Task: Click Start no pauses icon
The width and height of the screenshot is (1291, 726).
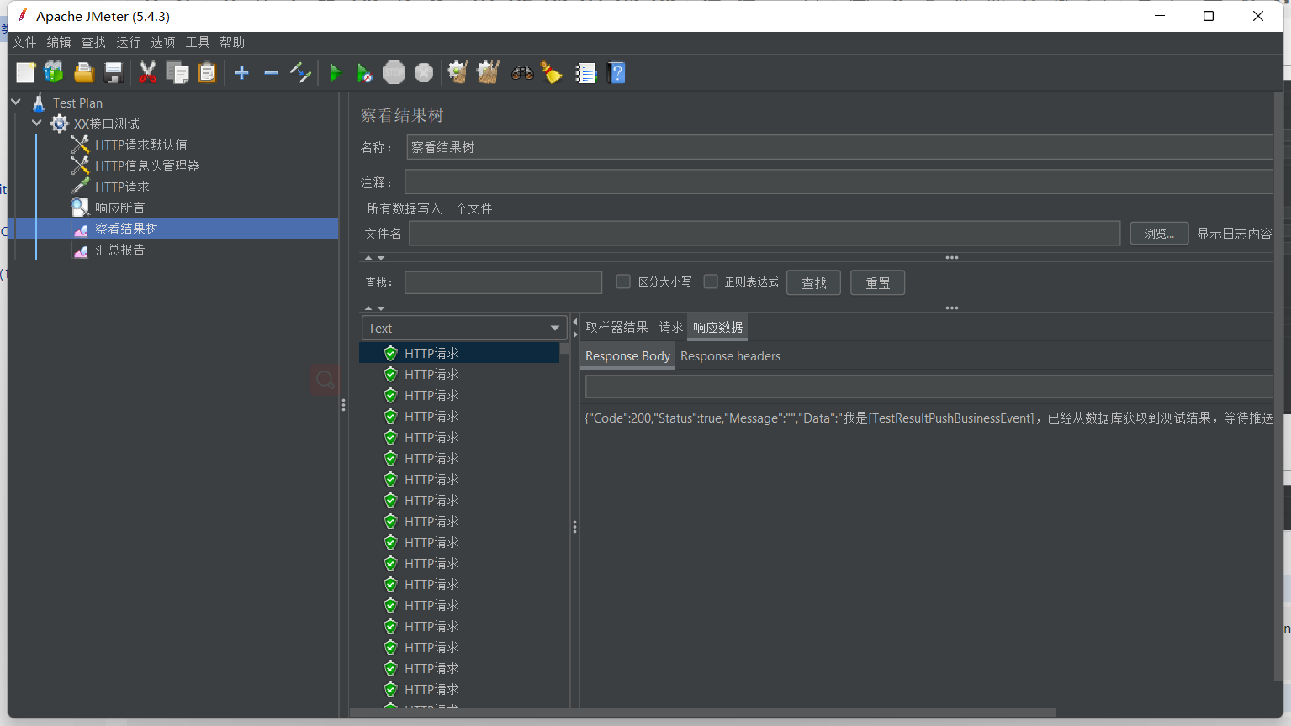Action: [x=364, y=73]
